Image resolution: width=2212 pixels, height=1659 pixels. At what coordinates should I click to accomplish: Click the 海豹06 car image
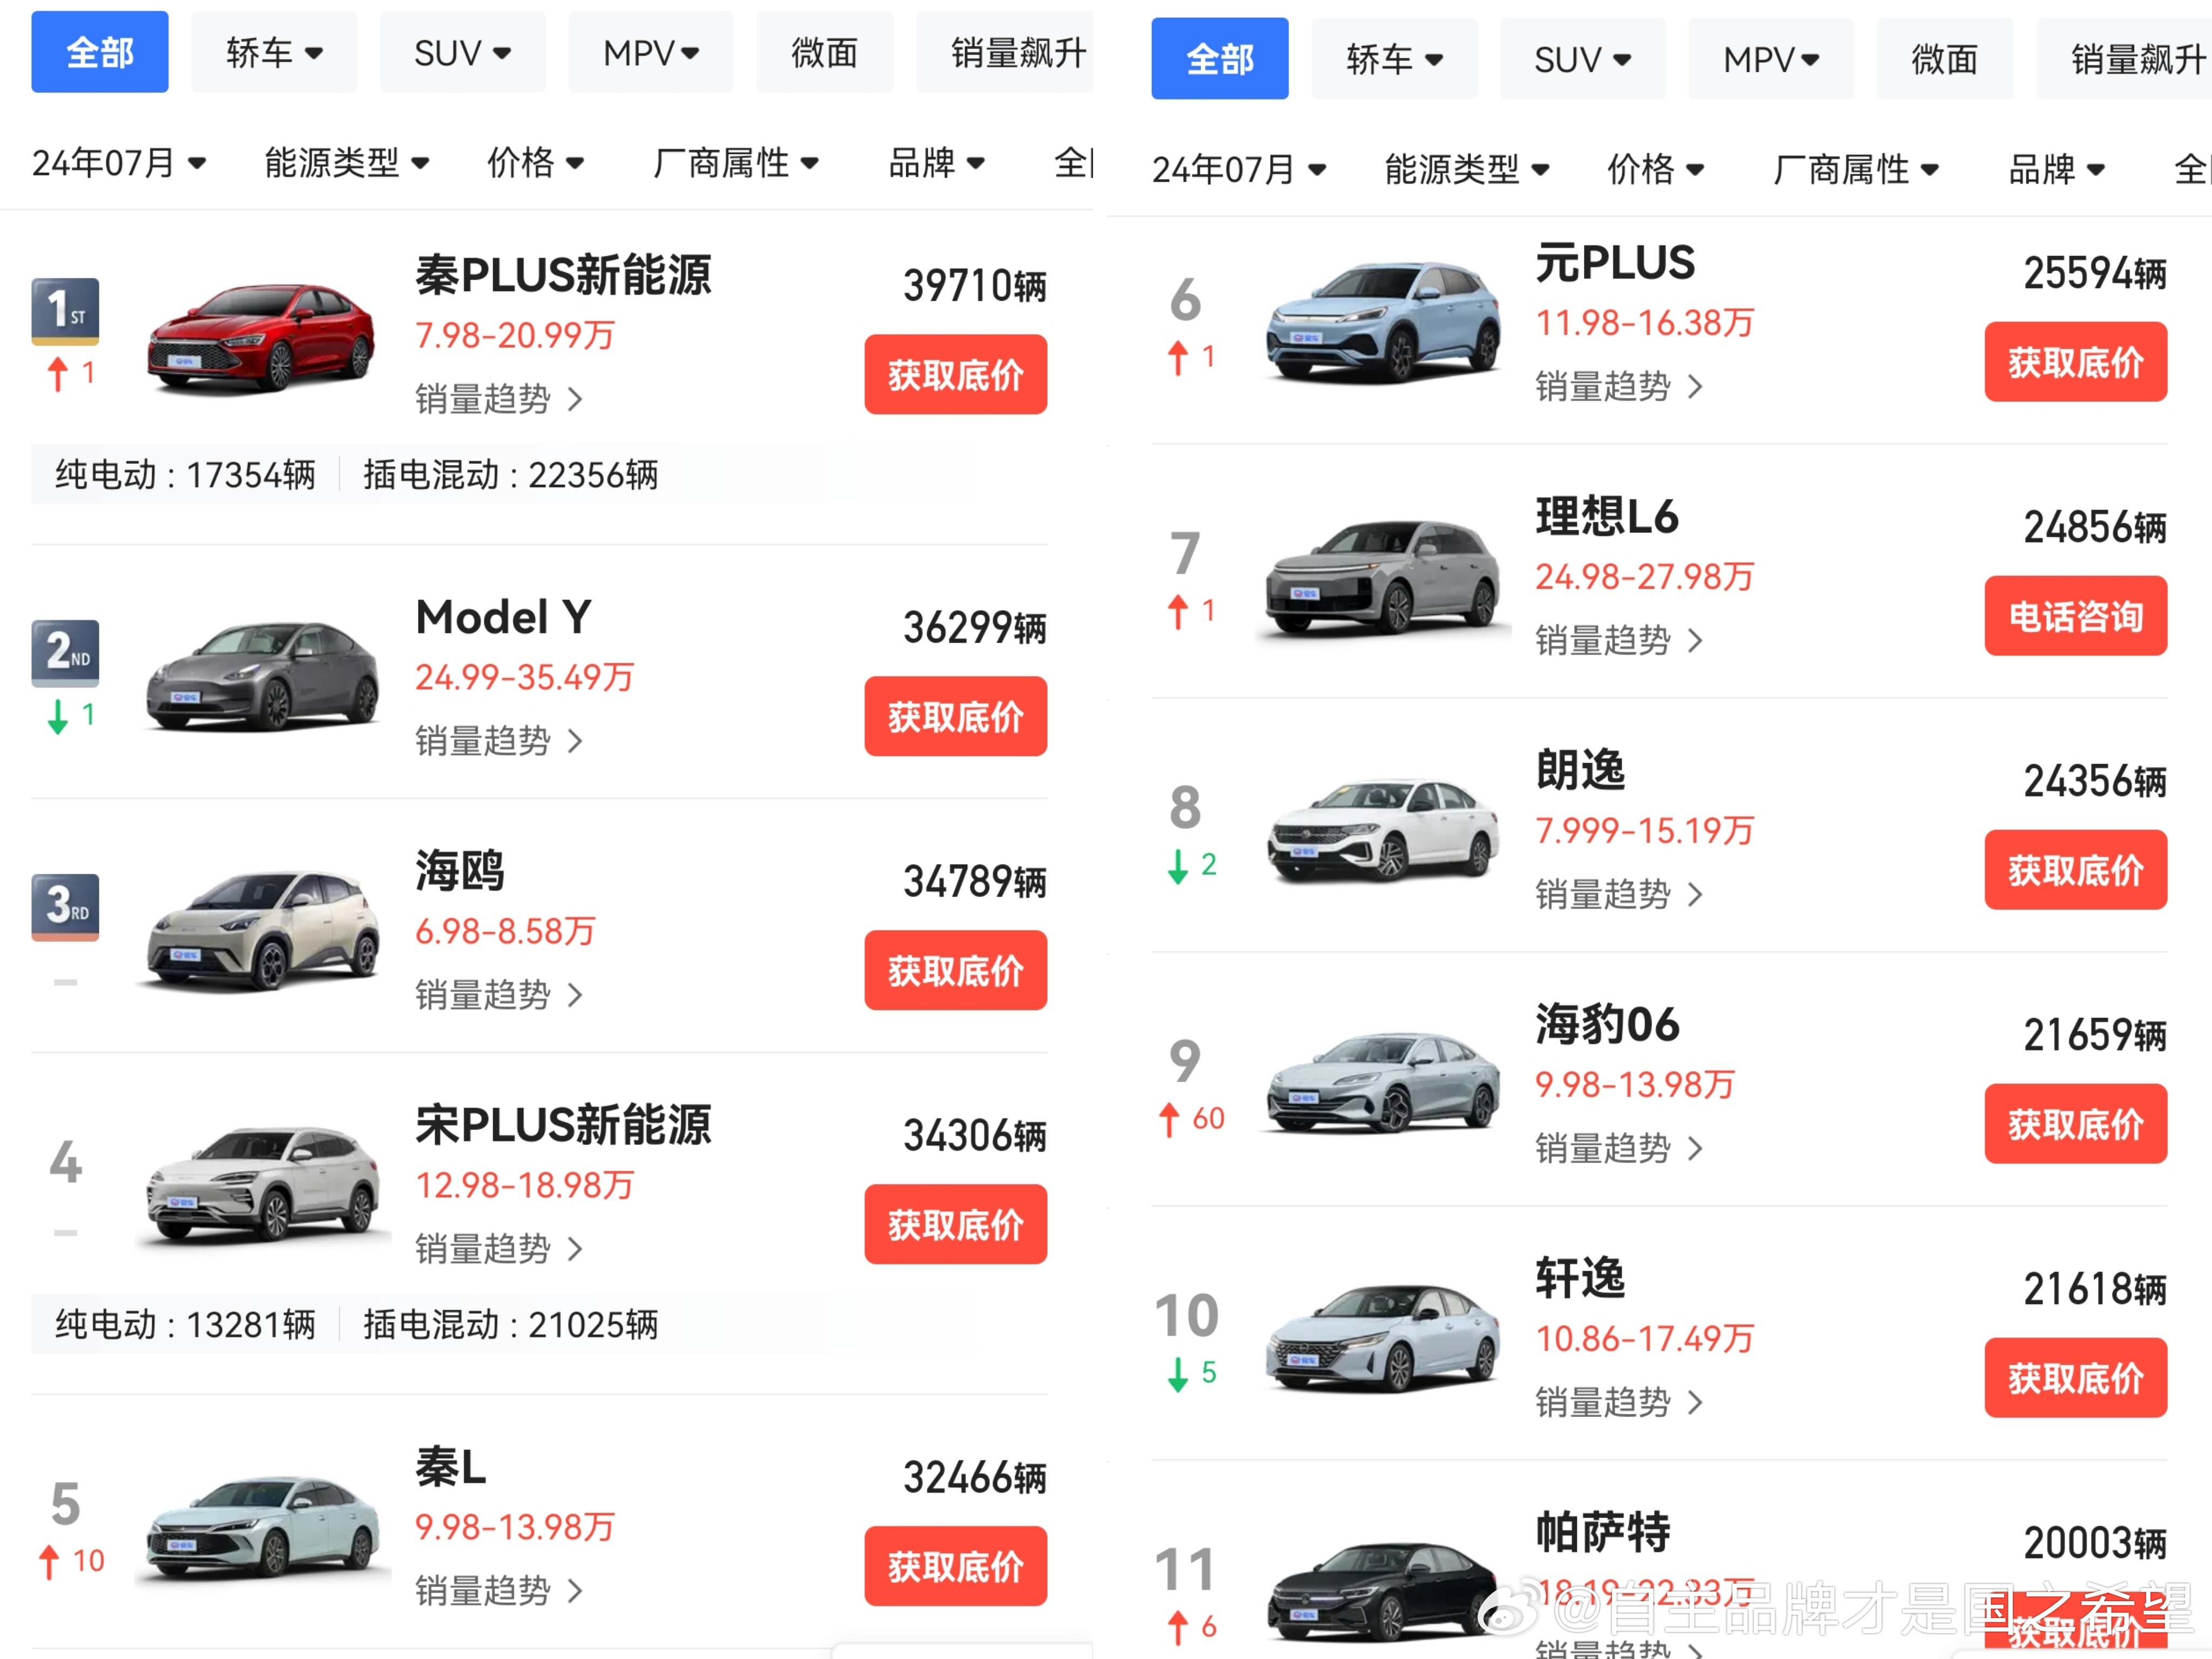(1383, 1084)
